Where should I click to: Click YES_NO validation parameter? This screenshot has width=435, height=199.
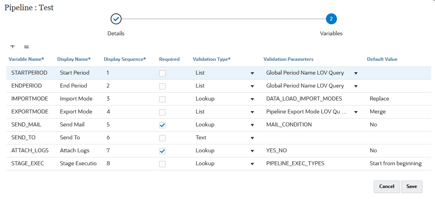pos(276,150)
